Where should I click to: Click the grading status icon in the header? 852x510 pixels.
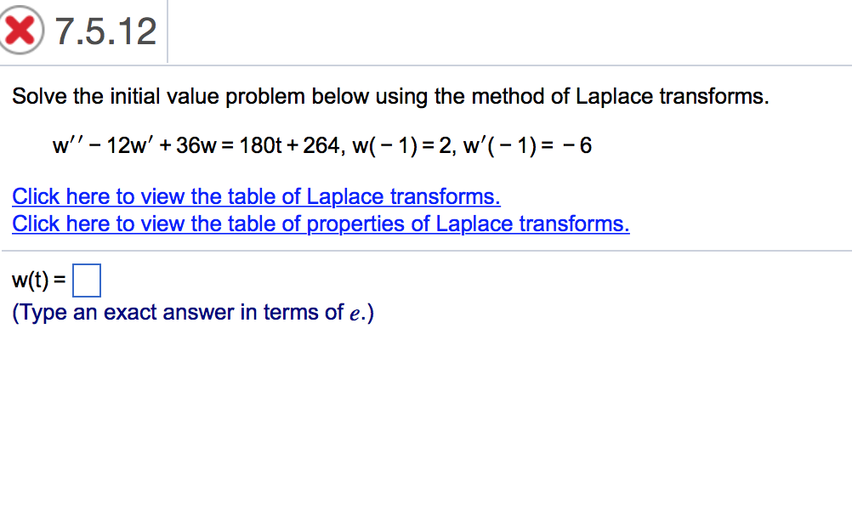[x=20, y=27]
